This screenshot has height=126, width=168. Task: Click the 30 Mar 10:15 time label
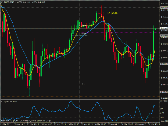[154, 124]
